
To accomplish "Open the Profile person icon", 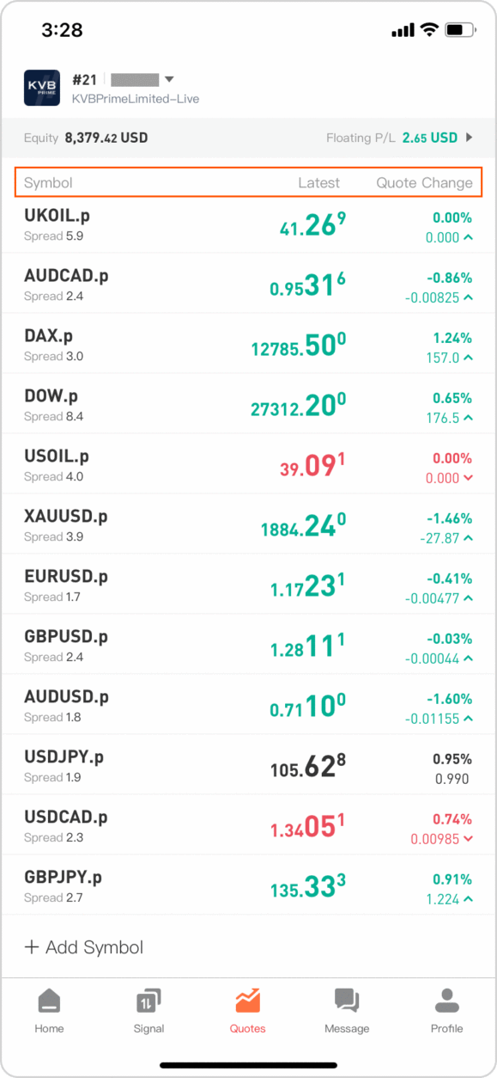I will click(446, 1001).
